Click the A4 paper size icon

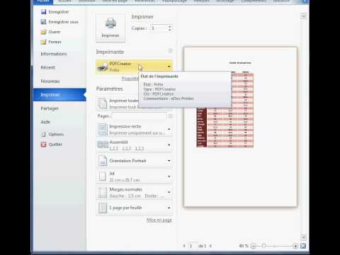click(x=103, y=176)
